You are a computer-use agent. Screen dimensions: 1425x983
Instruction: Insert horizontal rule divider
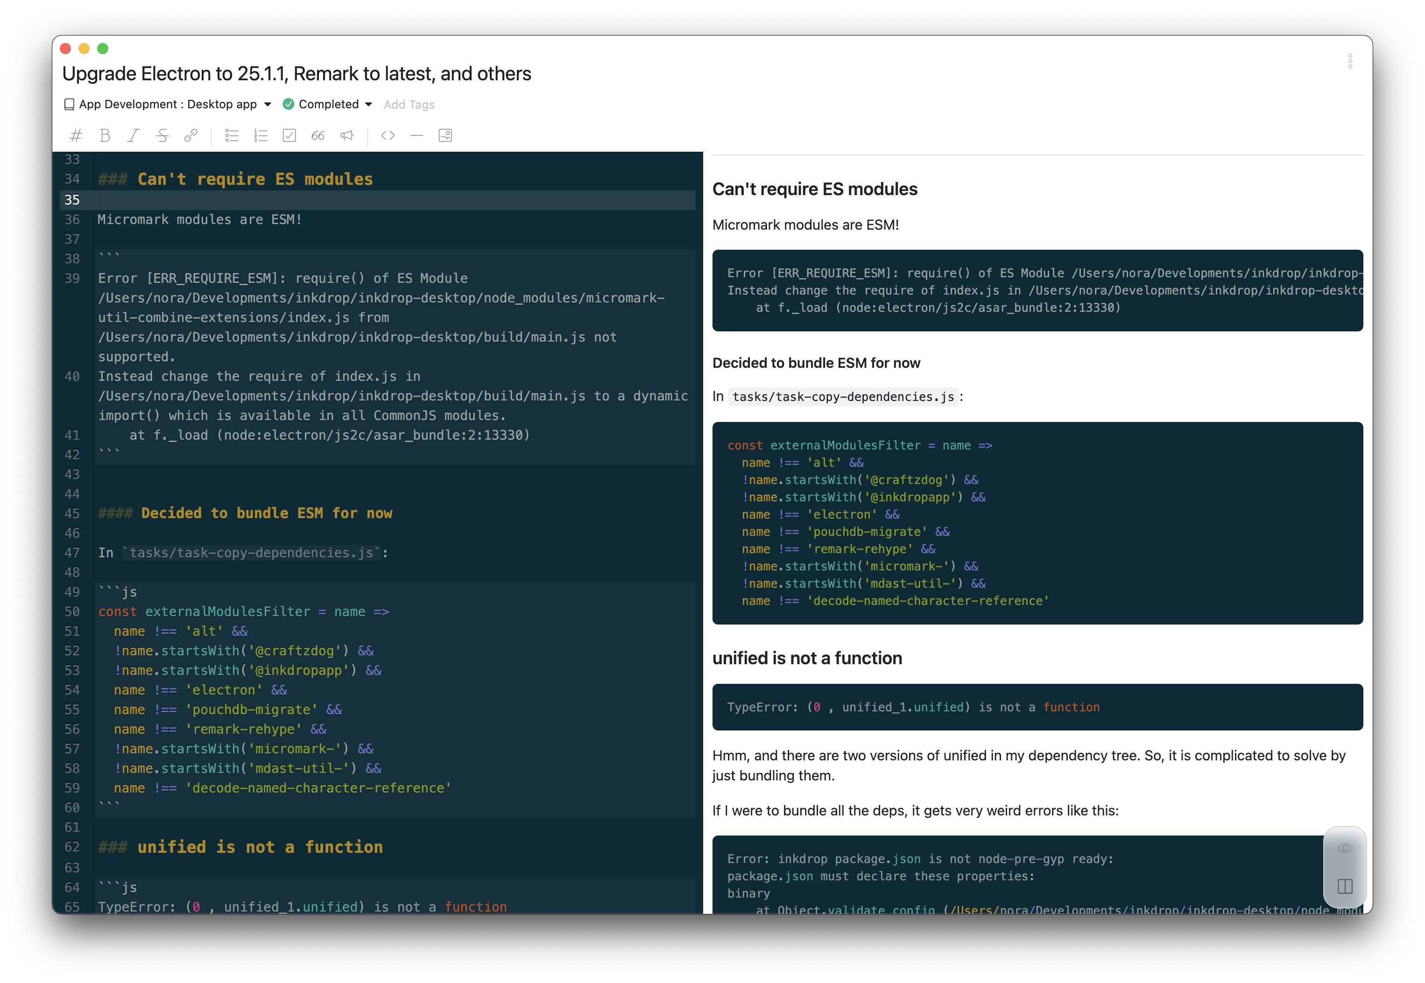click(x=416, y=135)
